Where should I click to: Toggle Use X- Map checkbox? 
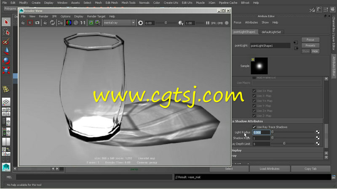[254, 96]
